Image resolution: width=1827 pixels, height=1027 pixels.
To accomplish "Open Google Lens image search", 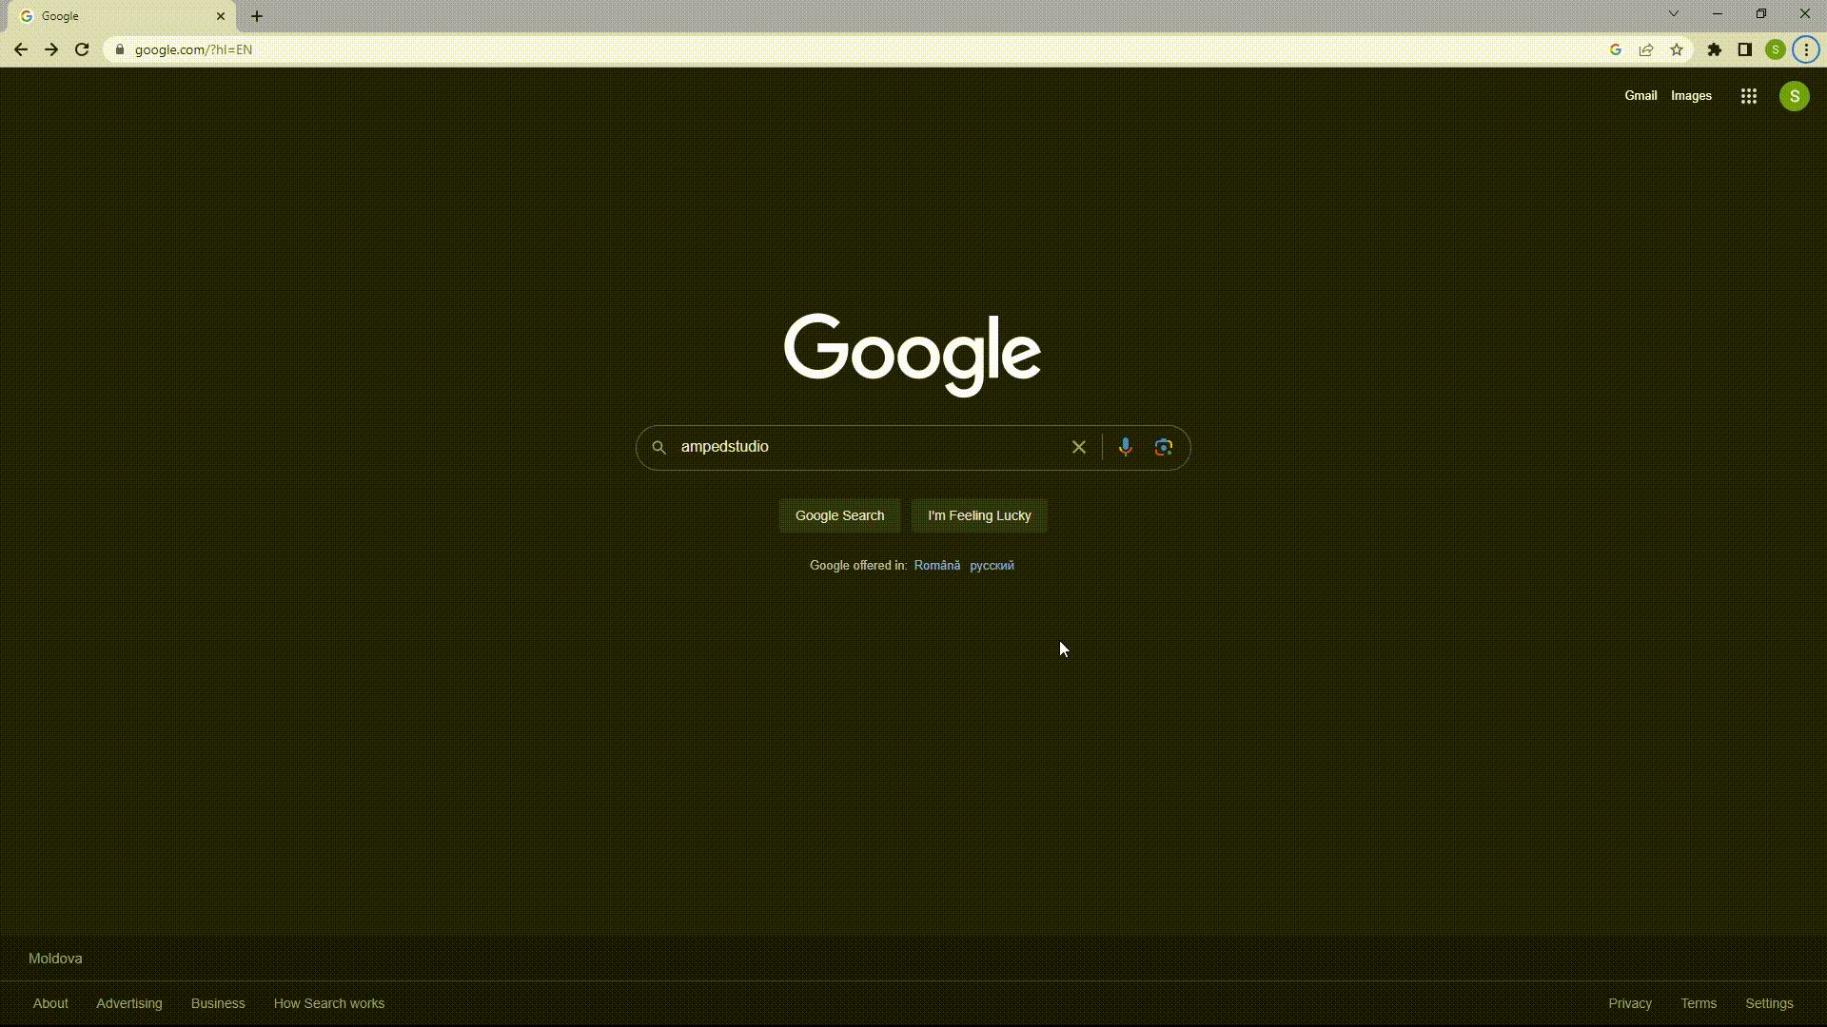I will tap(1163, 447).
